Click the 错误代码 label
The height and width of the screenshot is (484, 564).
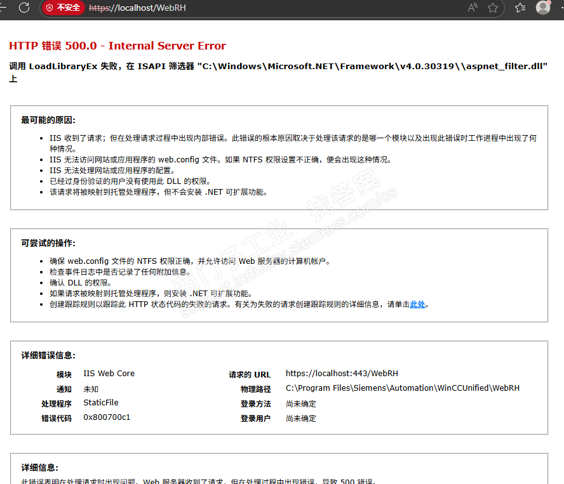[57, 418]
